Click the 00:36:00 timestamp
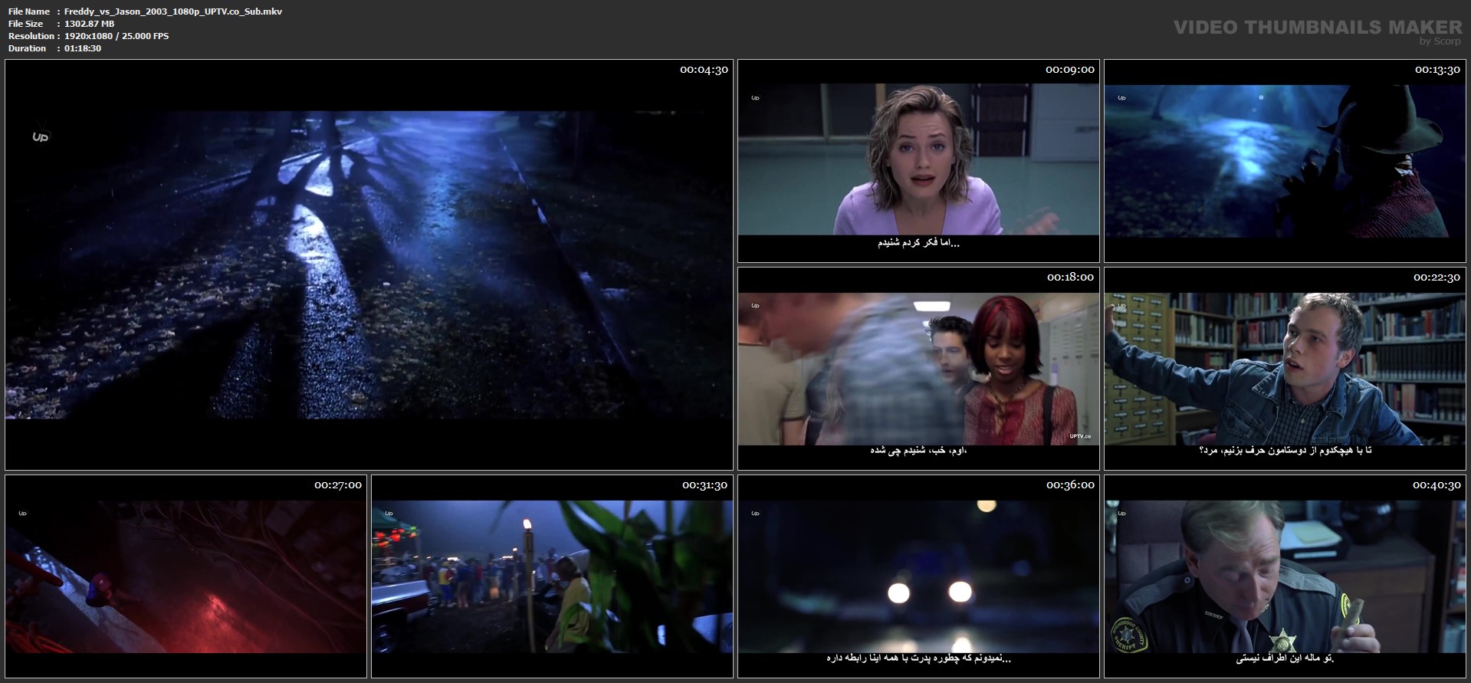 pyautogui.click(x=1070, y=485)
